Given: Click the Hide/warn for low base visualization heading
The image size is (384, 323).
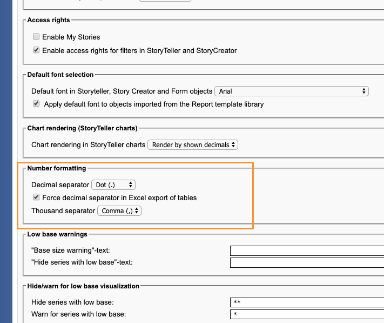Looking at the screenshot, I should 83,286.
